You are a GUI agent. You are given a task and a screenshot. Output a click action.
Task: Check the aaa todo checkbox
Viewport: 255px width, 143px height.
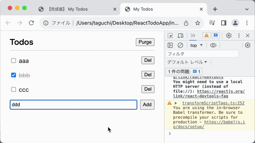click(14, 61)
